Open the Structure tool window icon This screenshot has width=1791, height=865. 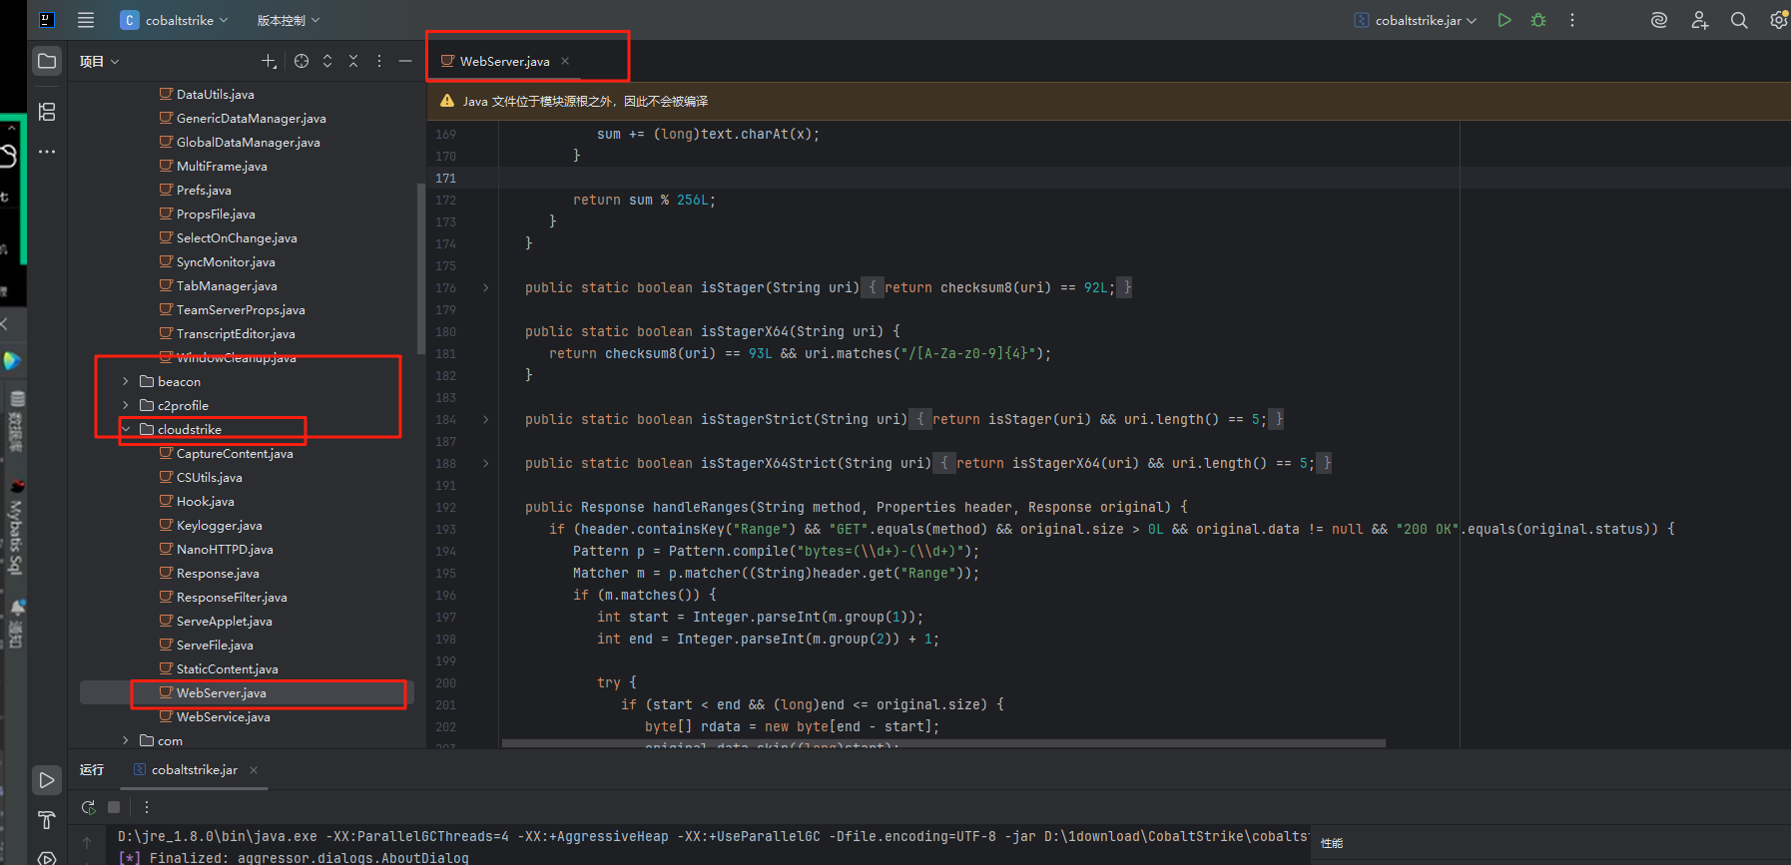click(x=47, y=112)
